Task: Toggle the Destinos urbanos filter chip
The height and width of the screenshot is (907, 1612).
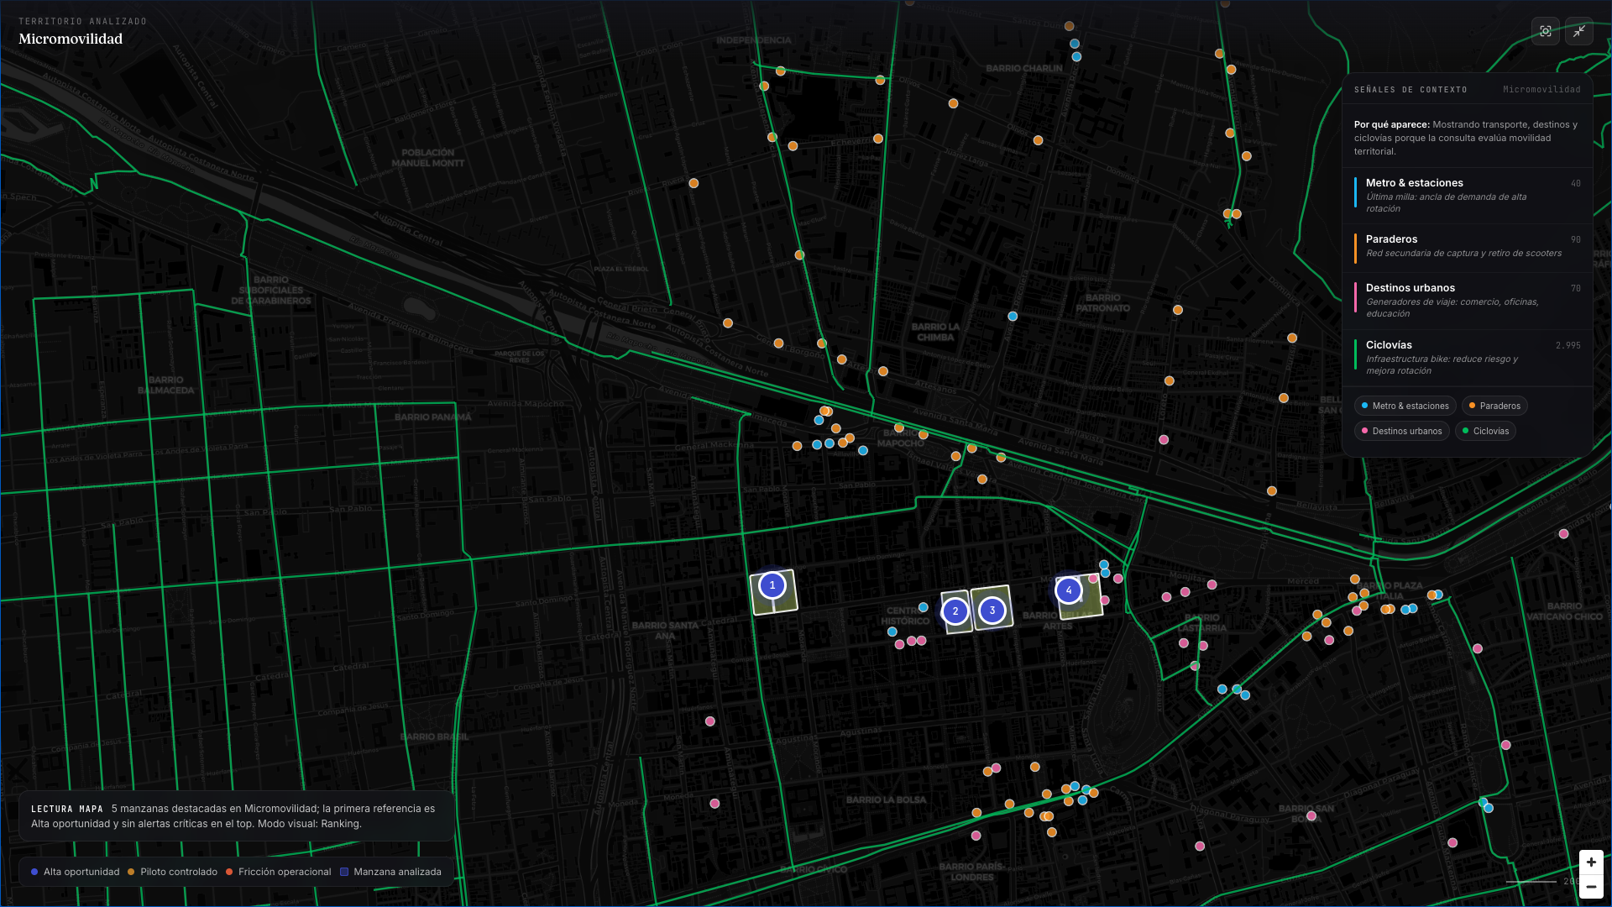Action: (1401, 431)
